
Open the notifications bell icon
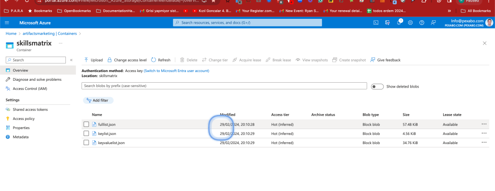coord(399,22)
